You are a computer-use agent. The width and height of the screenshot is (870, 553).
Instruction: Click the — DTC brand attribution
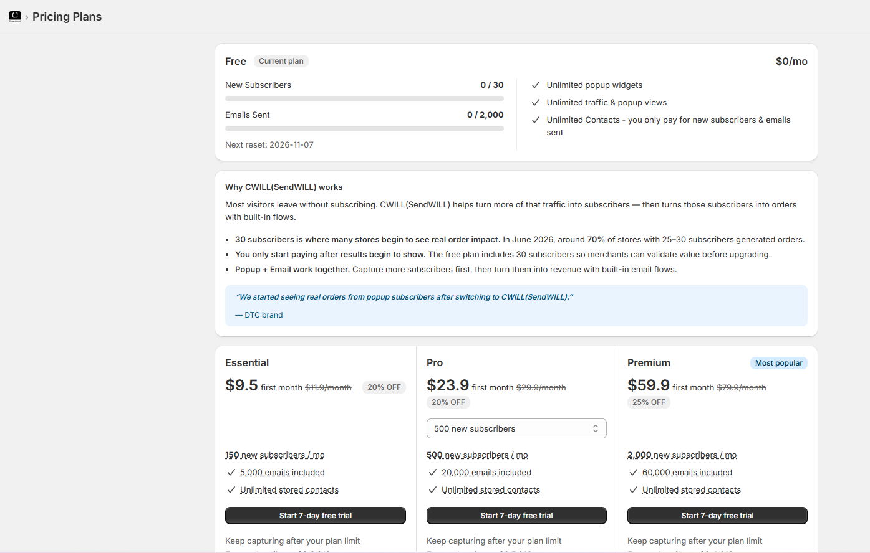[x=259, y=315]
